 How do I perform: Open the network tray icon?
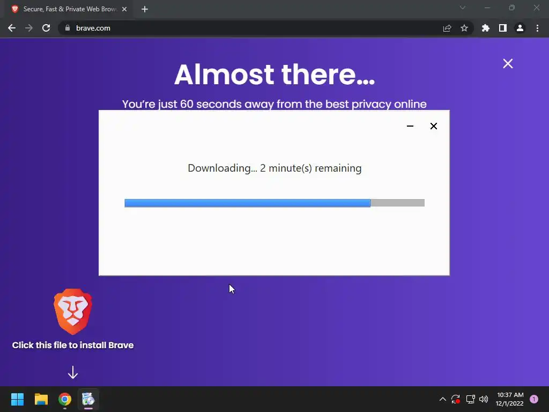click(470, 399)
